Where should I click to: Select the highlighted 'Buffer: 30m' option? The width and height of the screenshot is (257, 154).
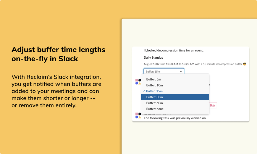tap(175, 97)
